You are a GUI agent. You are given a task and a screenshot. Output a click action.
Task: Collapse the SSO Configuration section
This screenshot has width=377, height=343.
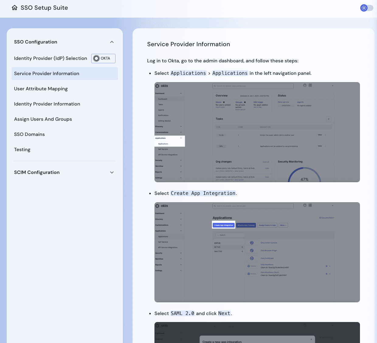[112, 42]
